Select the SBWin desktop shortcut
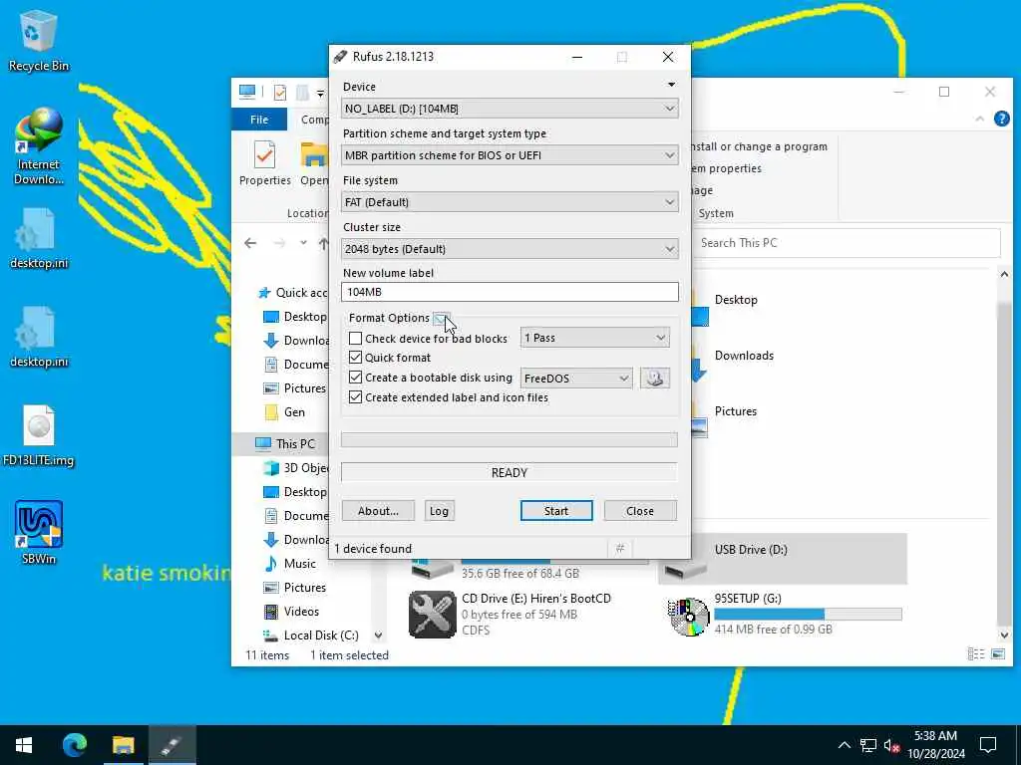1021x765 pixels. click(39, 532)
